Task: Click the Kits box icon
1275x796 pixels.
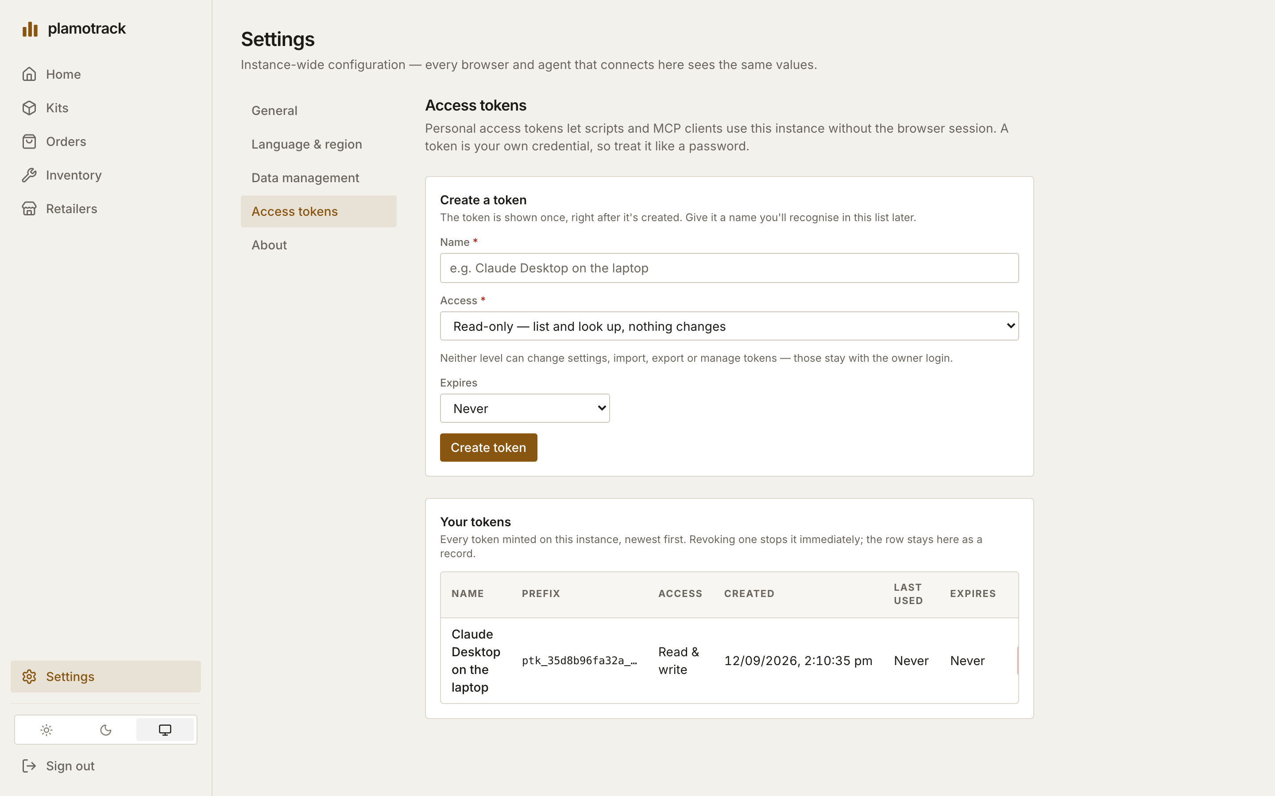Action: [x=30, y=108]
